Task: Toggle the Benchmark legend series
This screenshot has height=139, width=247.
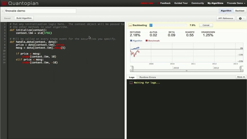Action: pos(153,41)
